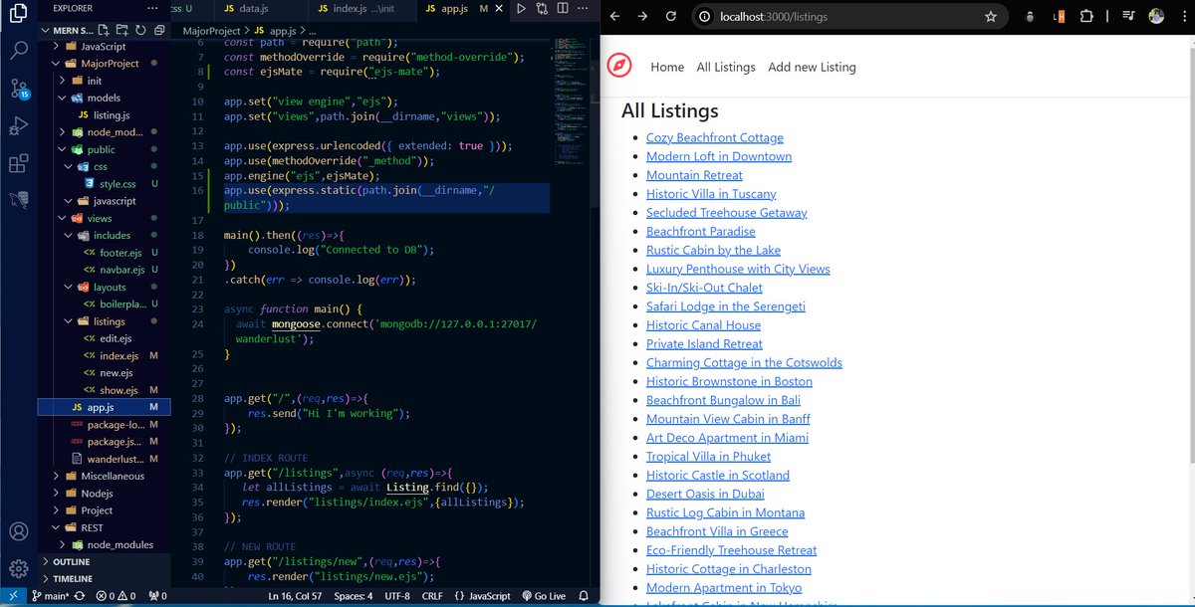Screen dimensions: 1195x607
Task: Click the remote window icon in status bar
Action: pyautogui.click(x=13, y=596)
